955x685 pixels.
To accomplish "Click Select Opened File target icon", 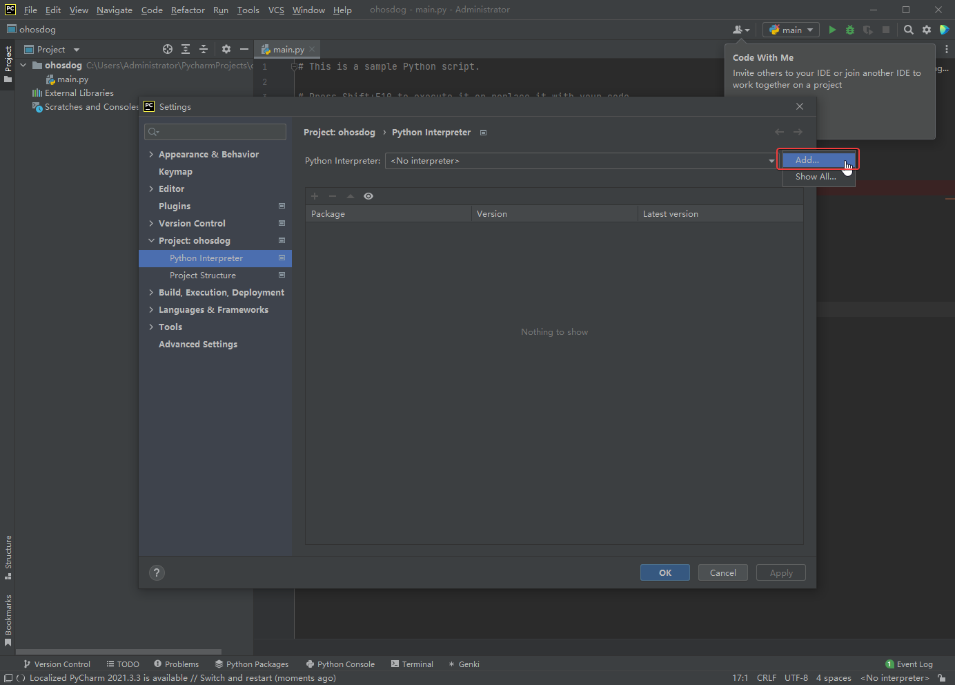I will 168,49.
